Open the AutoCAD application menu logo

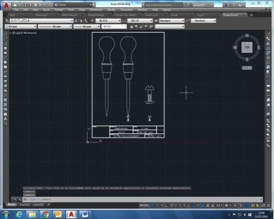coord(7,5)
